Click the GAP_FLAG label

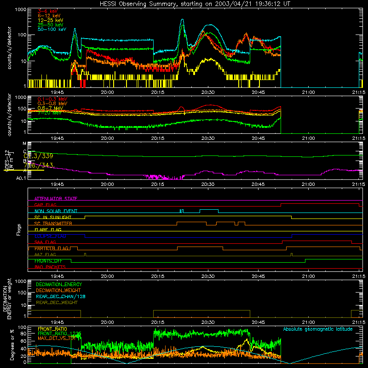pos(45,205)
